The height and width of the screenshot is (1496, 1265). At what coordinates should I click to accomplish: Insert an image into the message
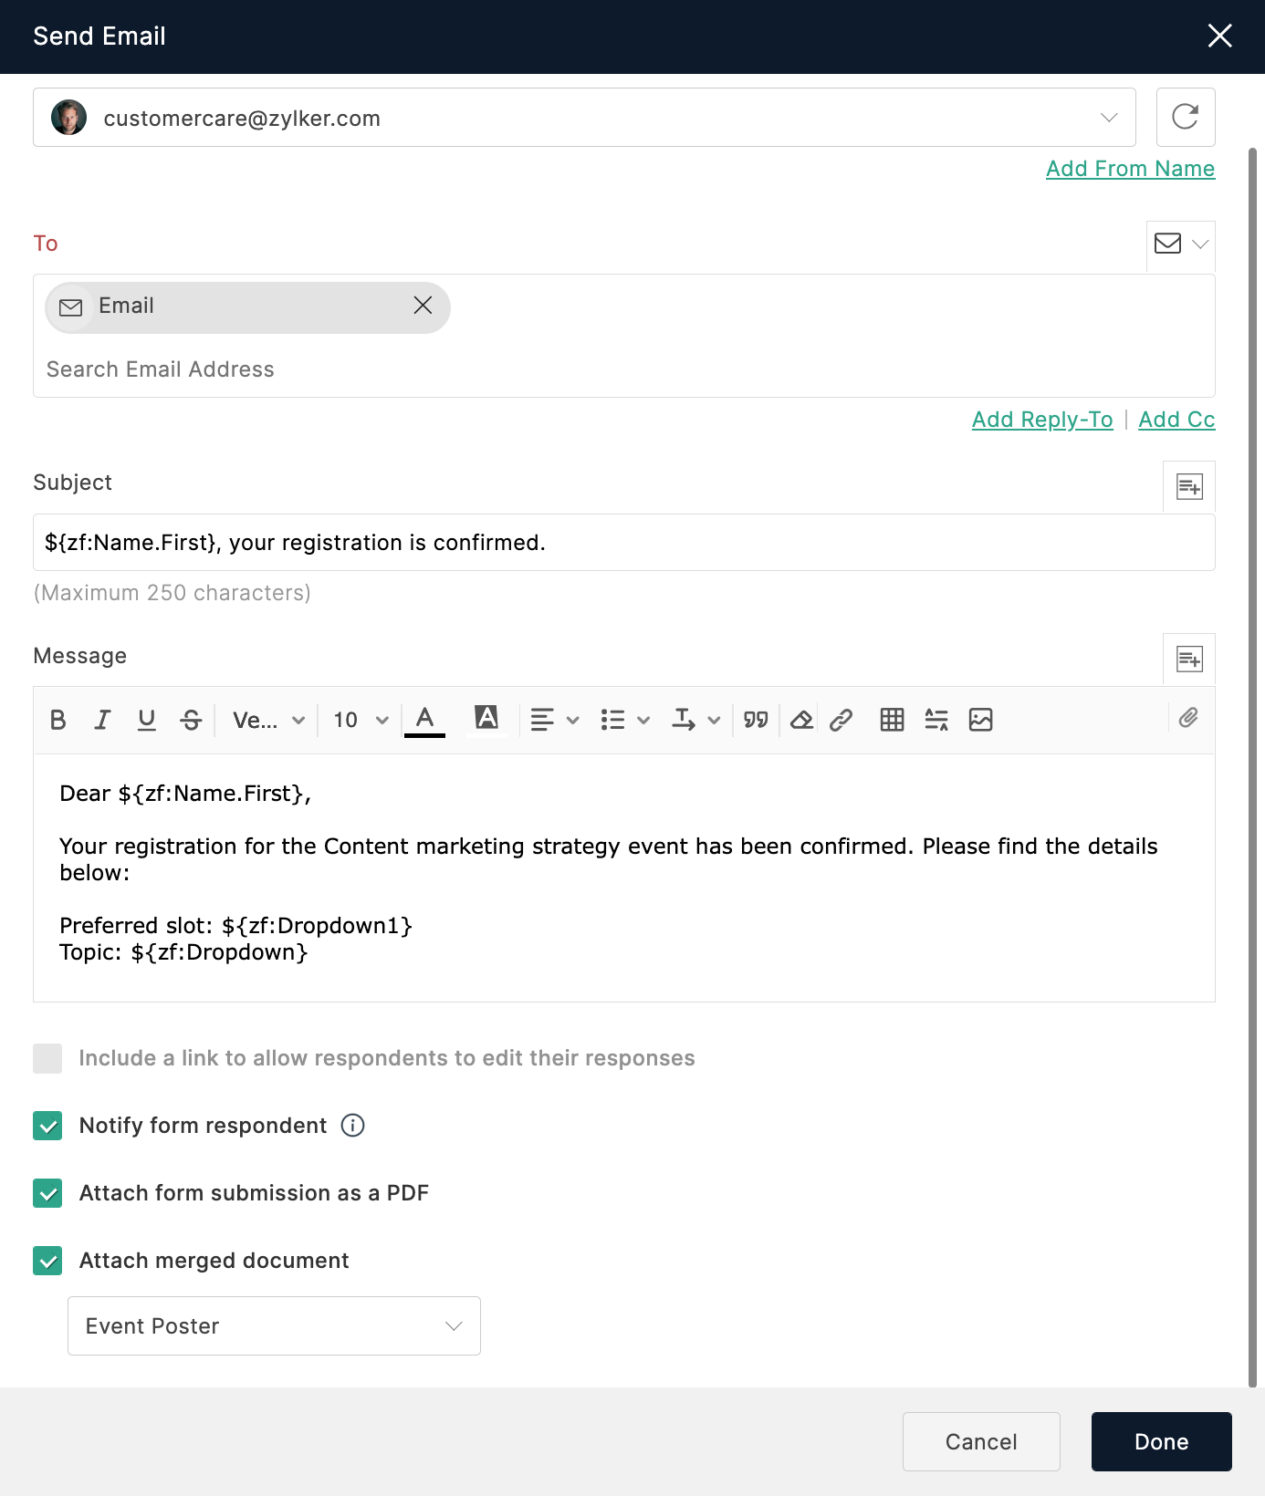coord(981,720)
